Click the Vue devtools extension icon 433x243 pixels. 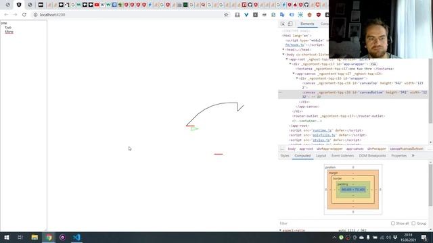tap(246, 15)
